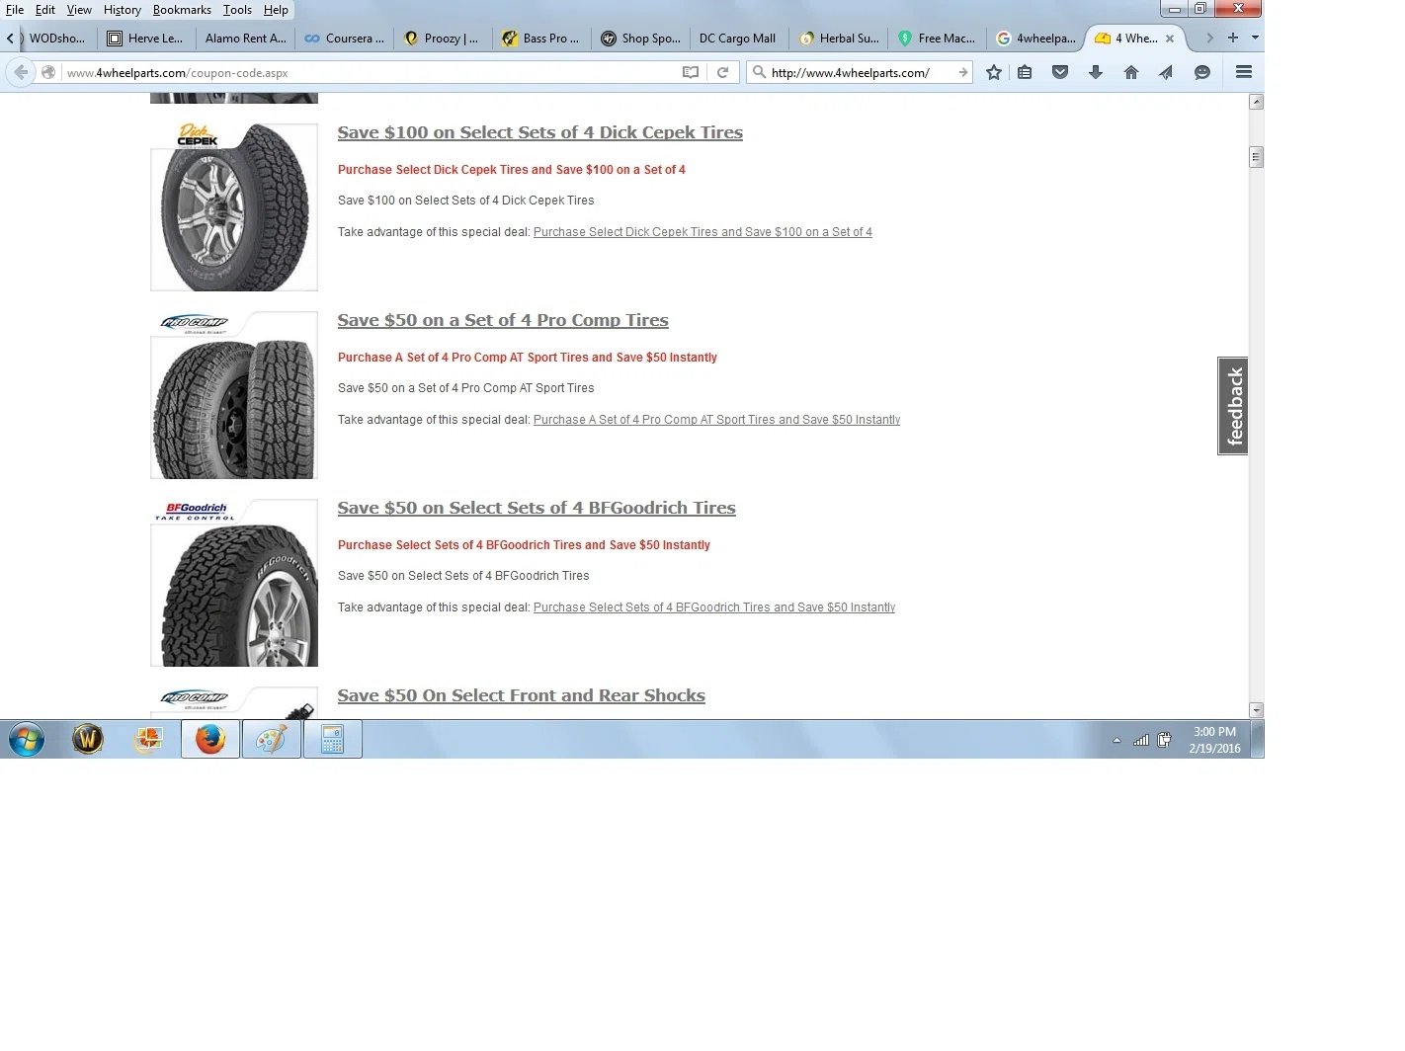
Task: Submit search with the go arrow
Action: click(963, 72)
